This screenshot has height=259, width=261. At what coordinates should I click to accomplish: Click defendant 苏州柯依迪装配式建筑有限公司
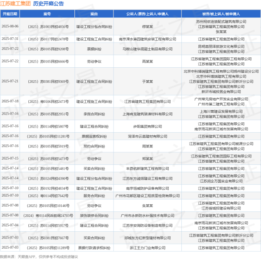click(x=221, y=22)
